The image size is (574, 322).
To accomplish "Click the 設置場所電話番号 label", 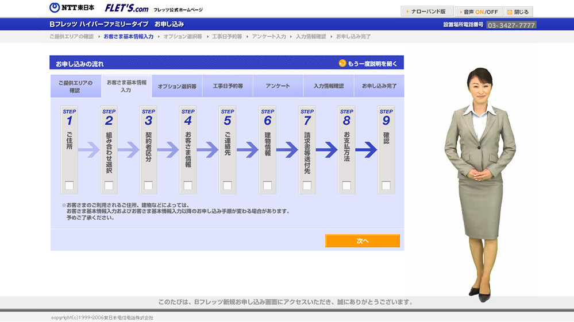I will [x=463, y=25].
